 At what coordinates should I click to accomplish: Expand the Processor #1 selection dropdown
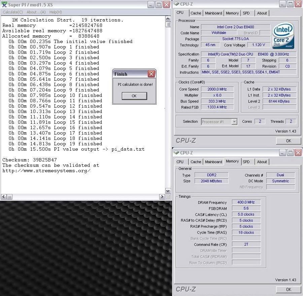(234, 122)
